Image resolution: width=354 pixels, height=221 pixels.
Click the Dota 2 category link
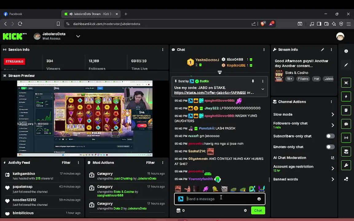(118, 209)
